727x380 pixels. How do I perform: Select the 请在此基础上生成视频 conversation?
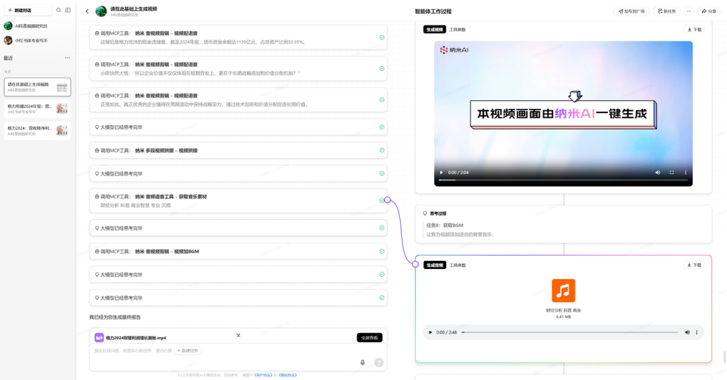click(x=37, y=87)
